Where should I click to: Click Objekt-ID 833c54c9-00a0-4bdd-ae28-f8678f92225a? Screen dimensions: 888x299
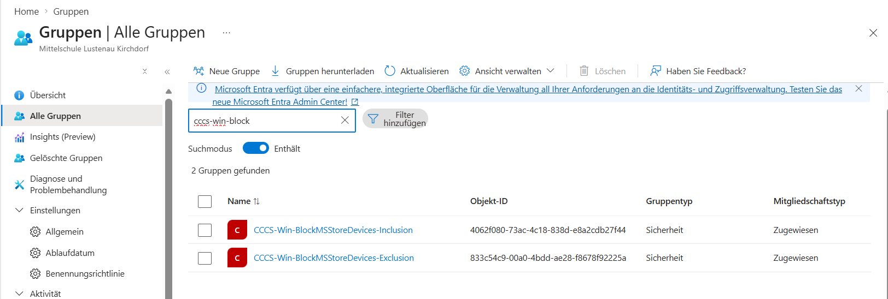548,258
